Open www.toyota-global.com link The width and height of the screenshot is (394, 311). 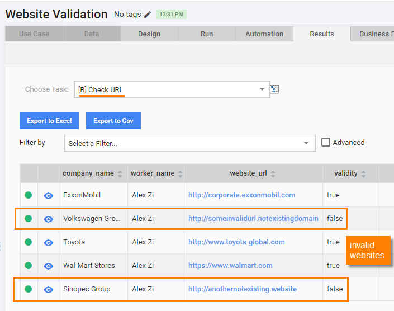tap(236, 242)
